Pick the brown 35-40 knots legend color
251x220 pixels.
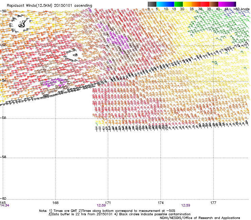pos(214,4)
